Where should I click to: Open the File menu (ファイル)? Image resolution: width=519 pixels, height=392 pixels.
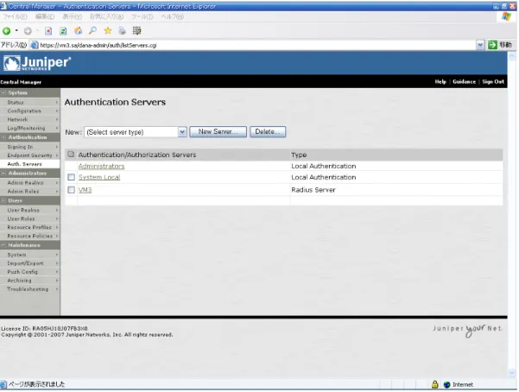coord(16,16)
